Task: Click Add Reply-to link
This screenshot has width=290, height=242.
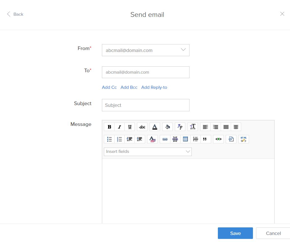Action: [154, 87]
